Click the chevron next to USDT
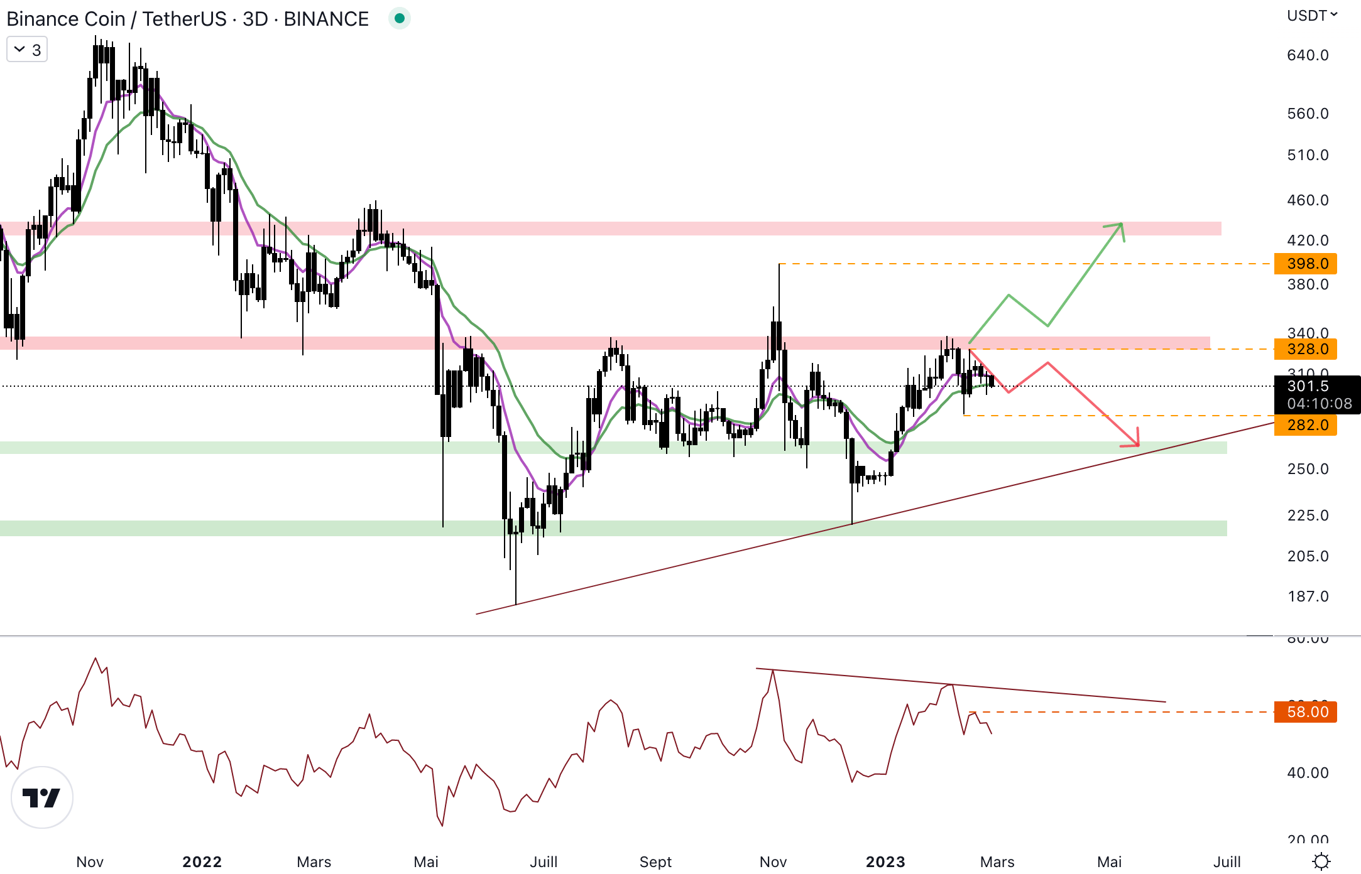 (x=1334, y=14)
